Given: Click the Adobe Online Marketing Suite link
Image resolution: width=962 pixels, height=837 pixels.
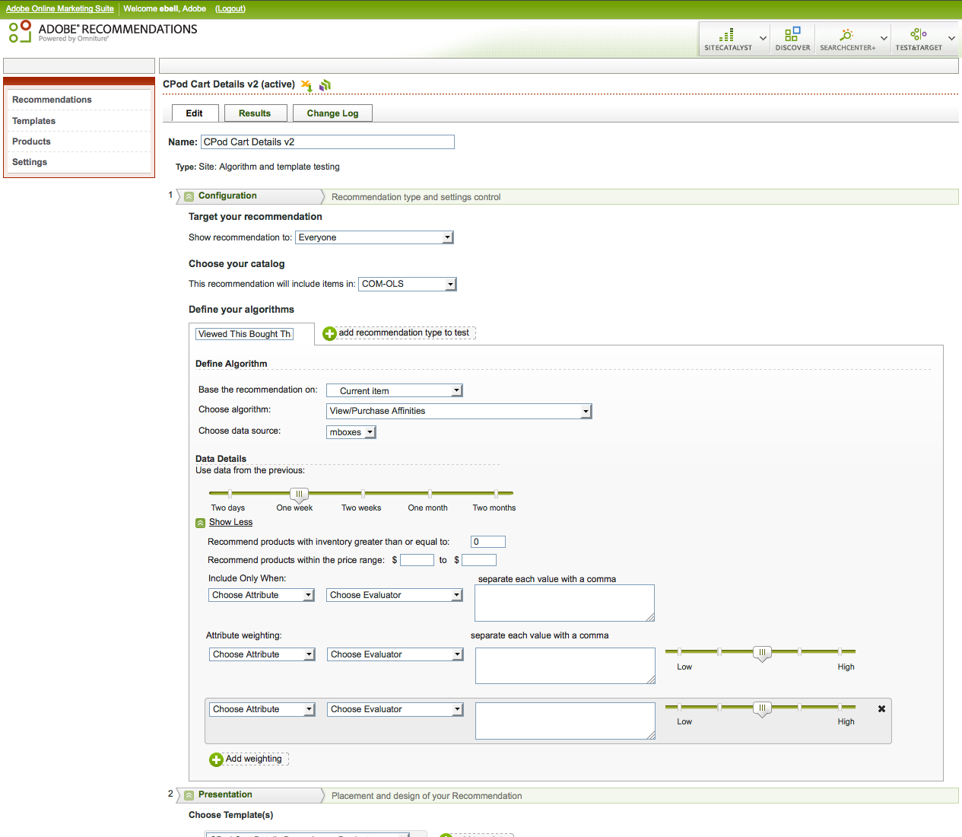Looking at the screenshot, I should [60, 9].
